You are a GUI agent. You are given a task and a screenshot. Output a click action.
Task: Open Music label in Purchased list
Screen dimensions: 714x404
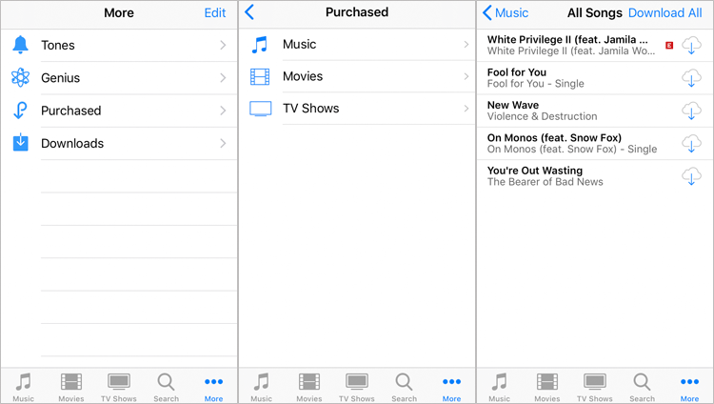click(x=299, y=44)
